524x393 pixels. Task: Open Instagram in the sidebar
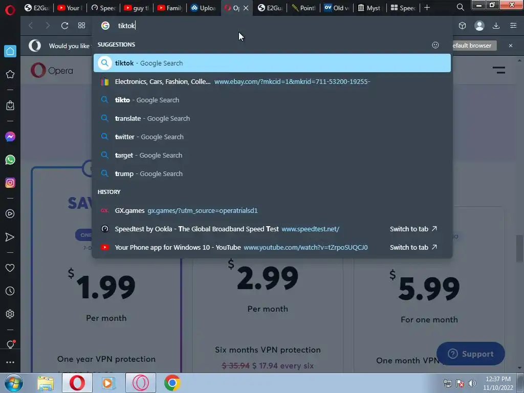pyautogui.click(x=10, y=183)
